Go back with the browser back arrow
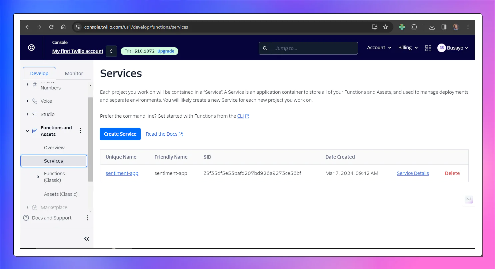495x269 pixels. (27, 27)
